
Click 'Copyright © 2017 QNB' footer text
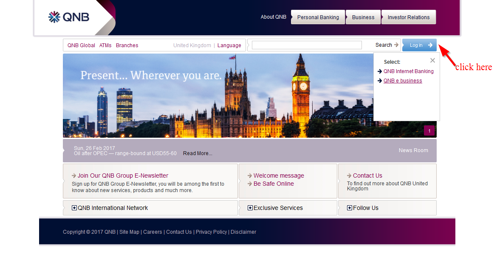[89, 232]
